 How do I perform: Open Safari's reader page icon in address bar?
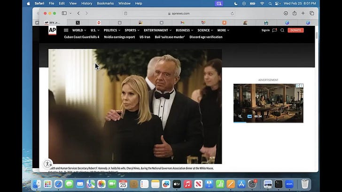[x=126, y=14]
